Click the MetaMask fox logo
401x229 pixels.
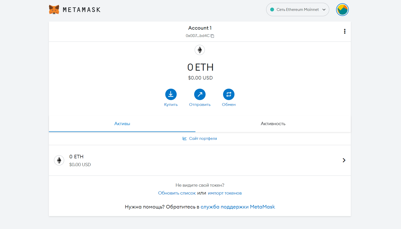(x=54, y=10)
